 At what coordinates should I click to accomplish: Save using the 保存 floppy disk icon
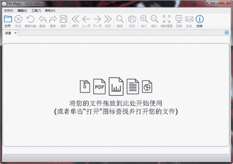point(63,19)
